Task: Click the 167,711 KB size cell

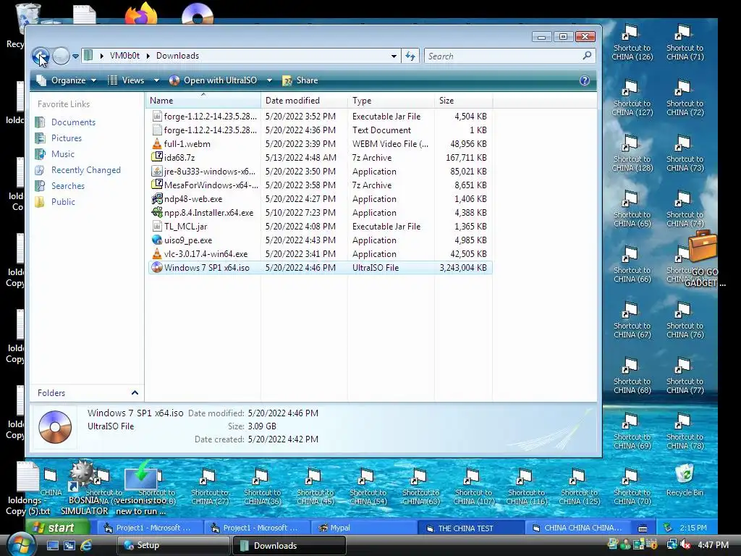Action: click(466, 157)
